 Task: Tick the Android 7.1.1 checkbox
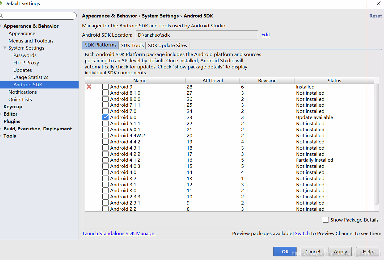(106, 105)
